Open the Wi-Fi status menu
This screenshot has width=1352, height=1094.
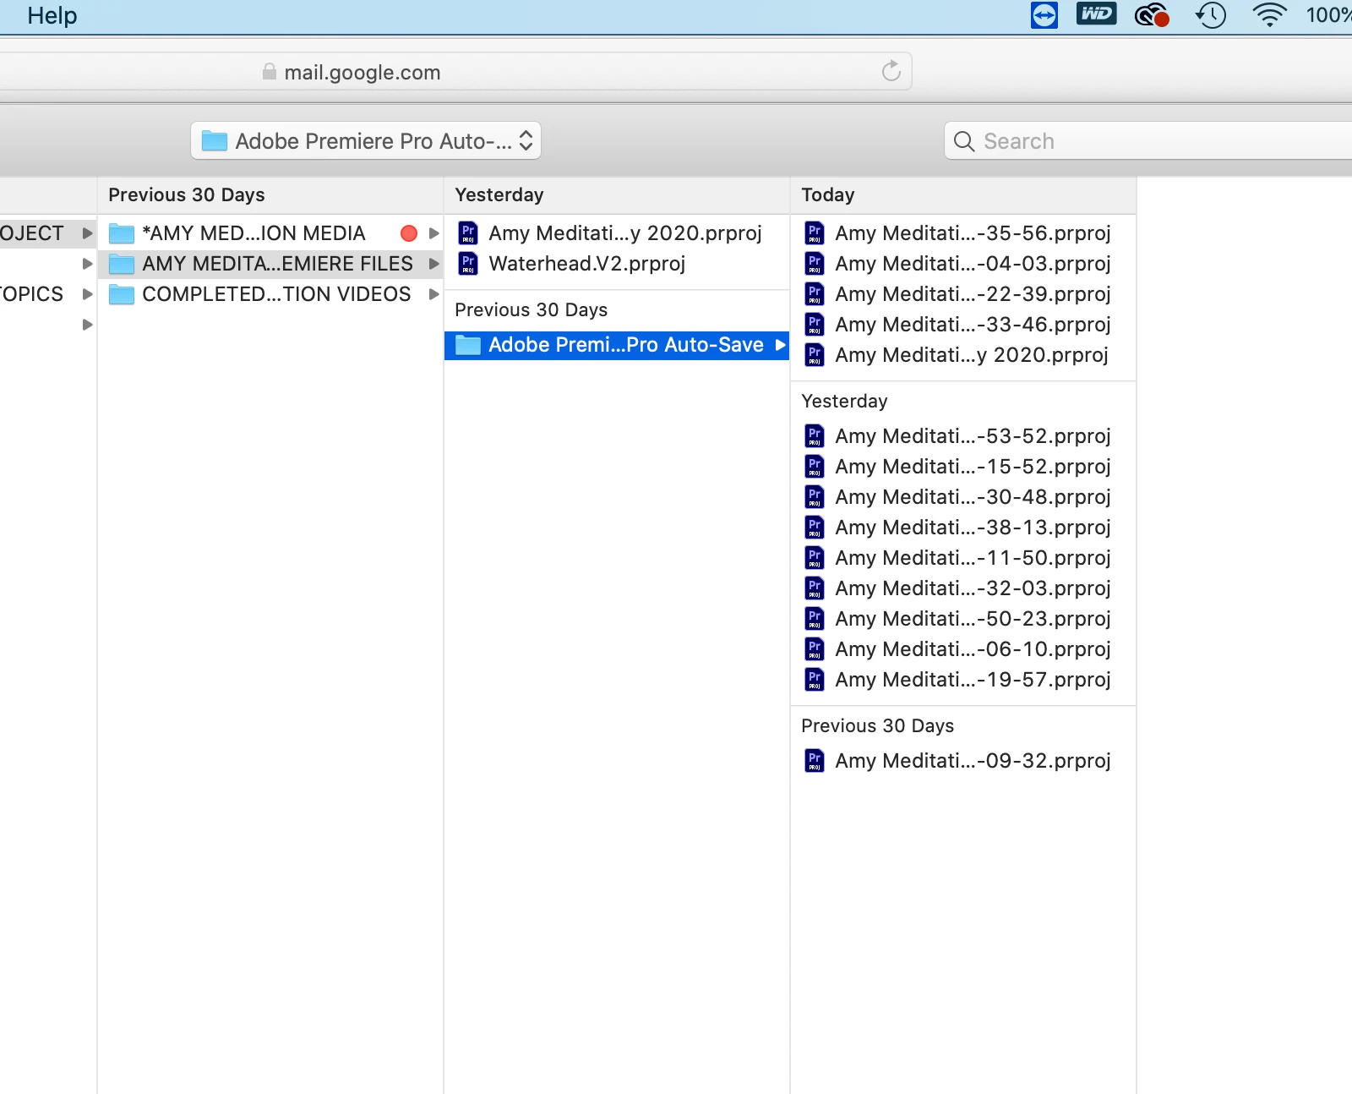[1268, 15]
